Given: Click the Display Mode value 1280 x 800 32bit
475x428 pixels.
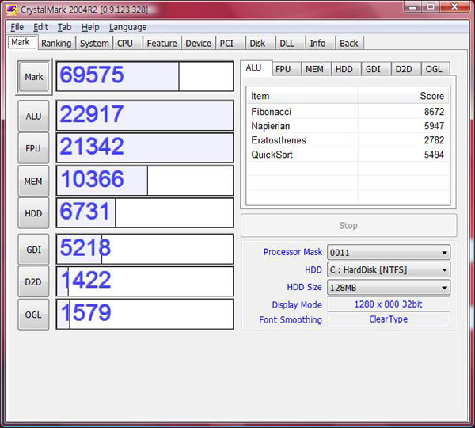Looking at the screenshot, I should tap(389, 304).
